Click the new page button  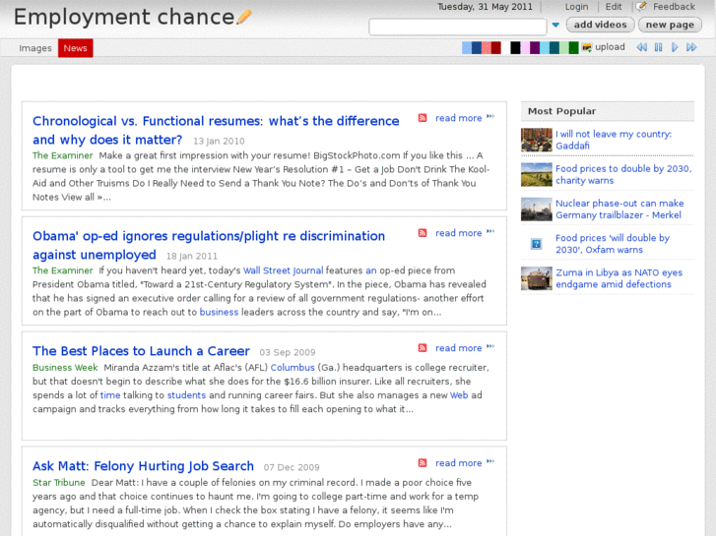coord(670,25)
